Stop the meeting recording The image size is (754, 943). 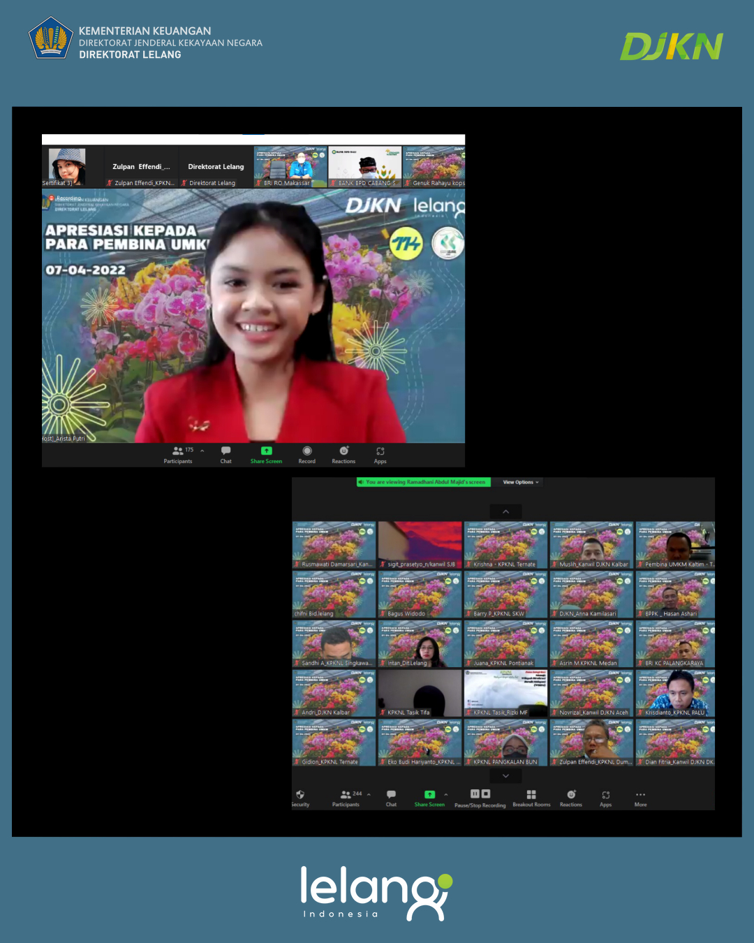click(486, 794)
